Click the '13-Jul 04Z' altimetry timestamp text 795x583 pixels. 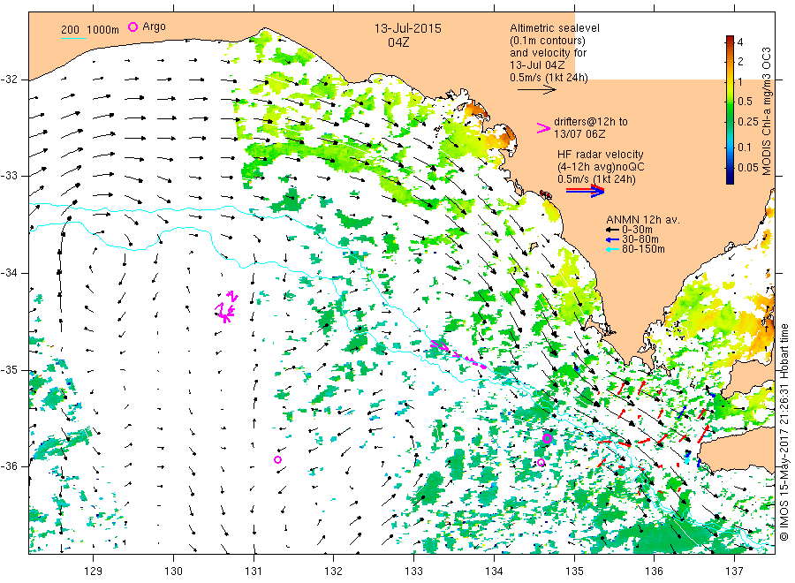point(537,64)
